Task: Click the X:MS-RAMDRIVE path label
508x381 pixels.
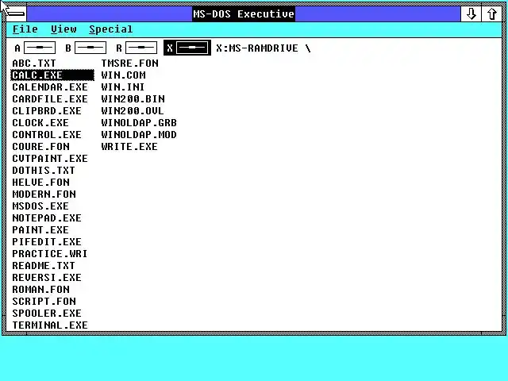Action: (264, 48)
